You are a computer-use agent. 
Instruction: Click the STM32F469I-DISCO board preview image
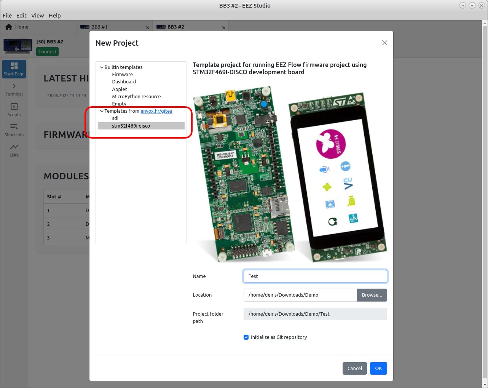pos(290,174)
